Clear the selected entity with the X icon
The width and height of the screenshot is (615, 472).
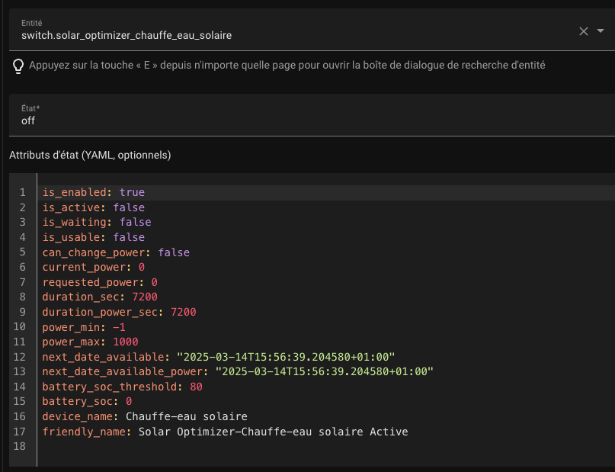pyautogui.click(x=583, y=31)
